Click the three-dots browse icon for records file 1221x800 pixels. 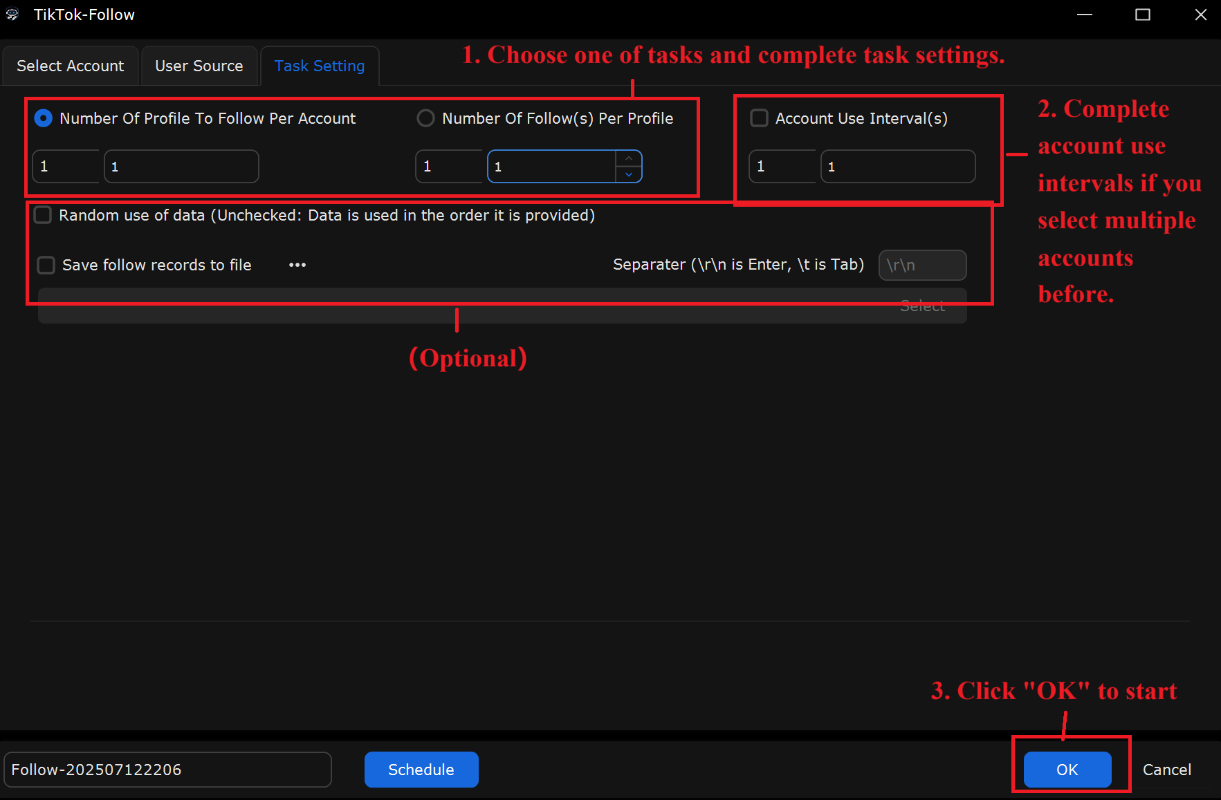pos(297,265)
